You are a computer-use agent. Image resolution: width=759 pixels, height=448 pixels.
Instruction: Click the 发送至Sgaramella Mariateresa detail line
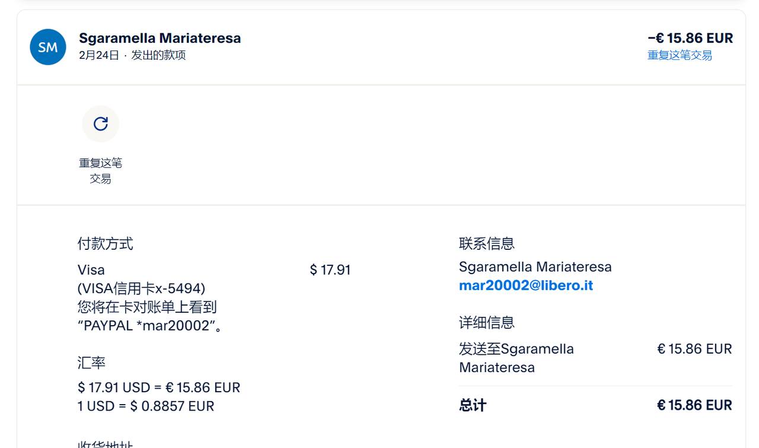pyautogui.click(x=516, y=357)
